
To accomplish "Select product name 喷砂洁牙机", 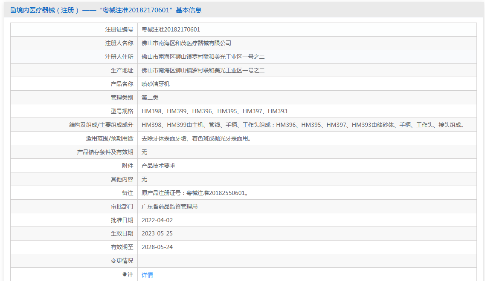I will pos(156,84).
